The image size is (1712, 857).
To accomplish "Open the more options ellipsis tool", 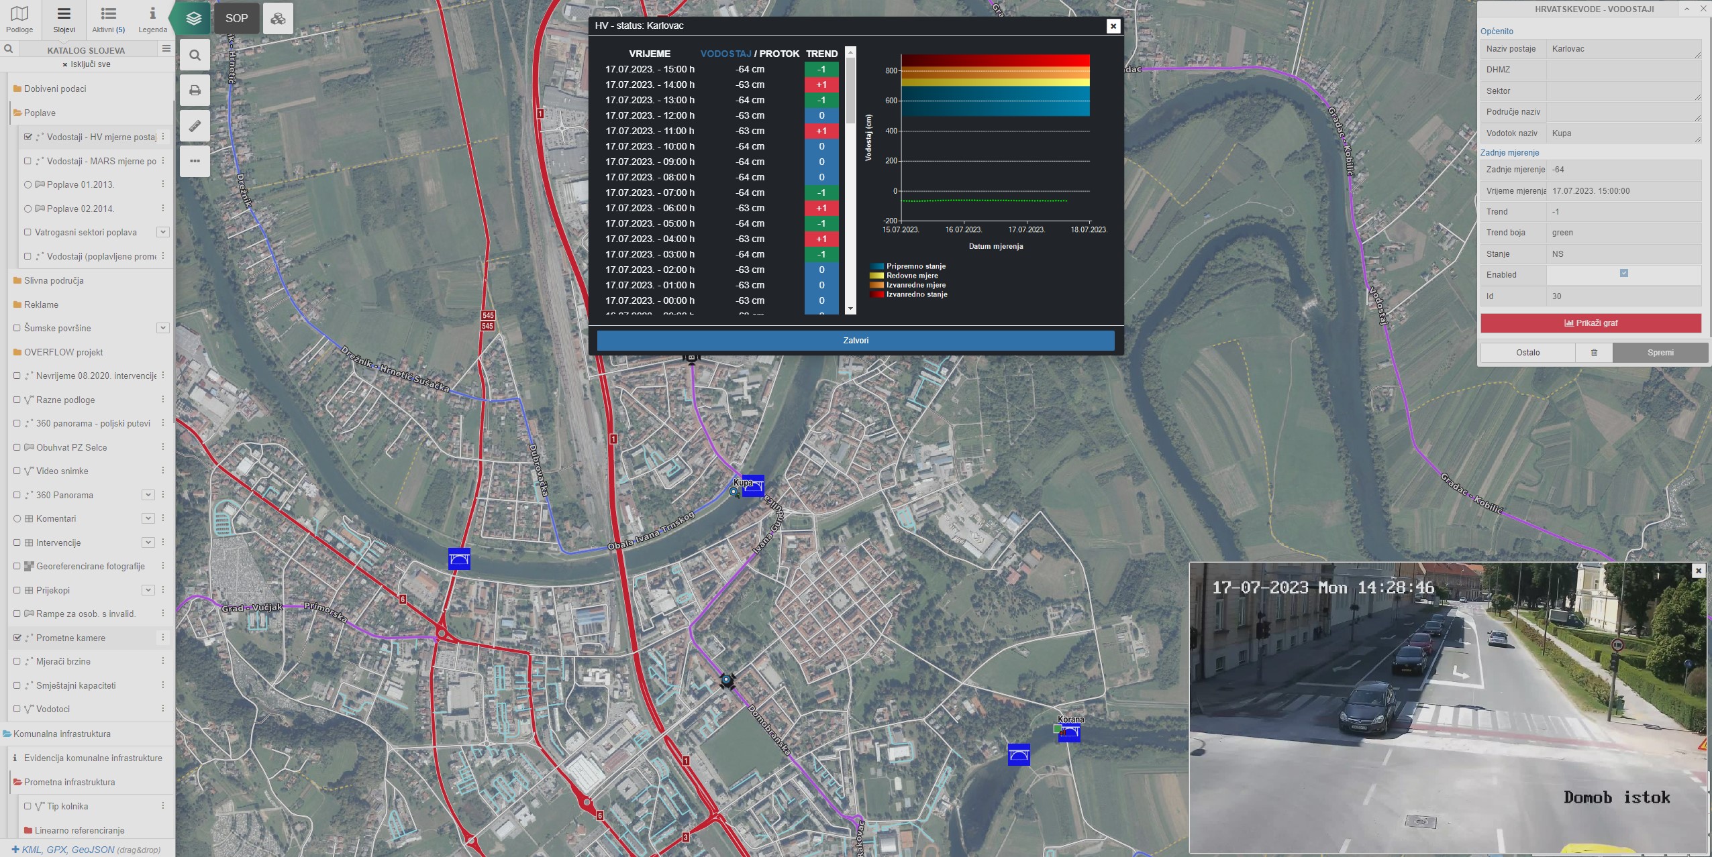I will pyautogui.click(x=195, y=161).
